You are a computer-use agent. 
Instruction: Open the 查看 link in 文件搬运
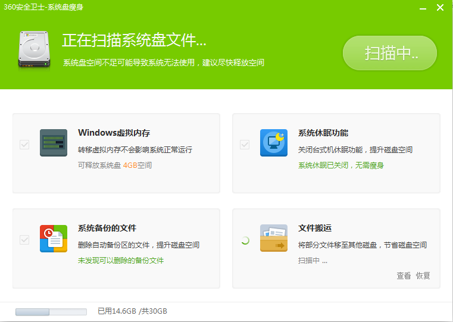pos(404,276)
